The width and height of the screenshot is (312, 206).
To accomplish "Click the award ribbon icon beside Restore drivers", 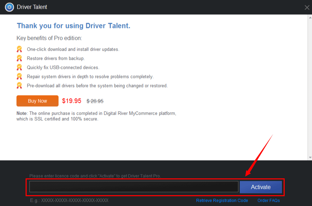I will [19, 58].
